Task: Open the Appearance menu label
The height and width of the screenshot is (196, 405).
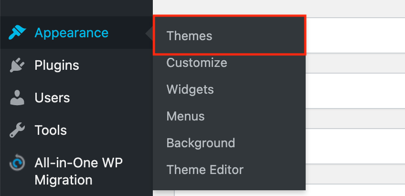Action: click(71, 33)
